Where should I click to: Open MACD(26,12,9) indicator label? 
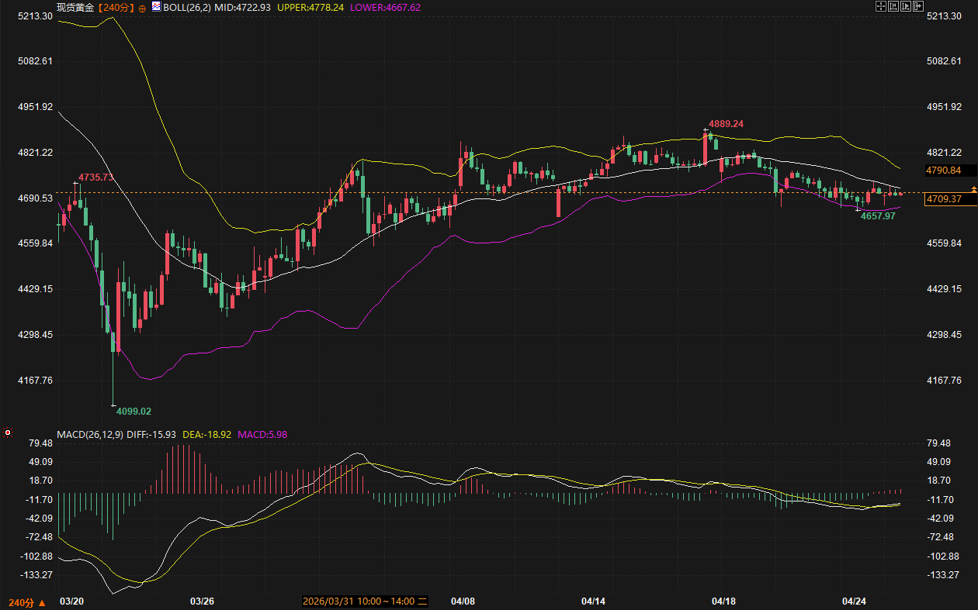(89, 434)
